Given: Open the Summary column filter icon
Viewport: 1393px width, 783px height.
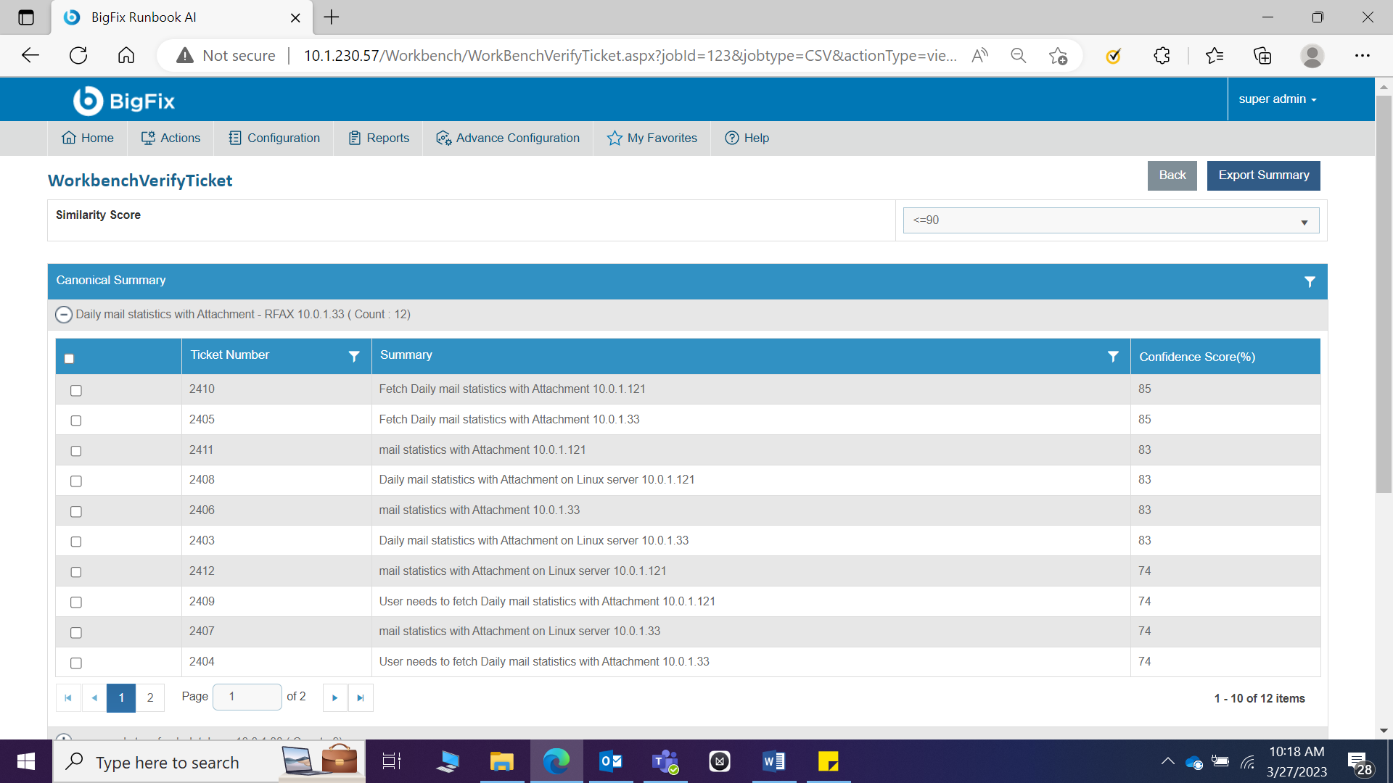Looking at the screenshot, I should (x=1113, y=356).
